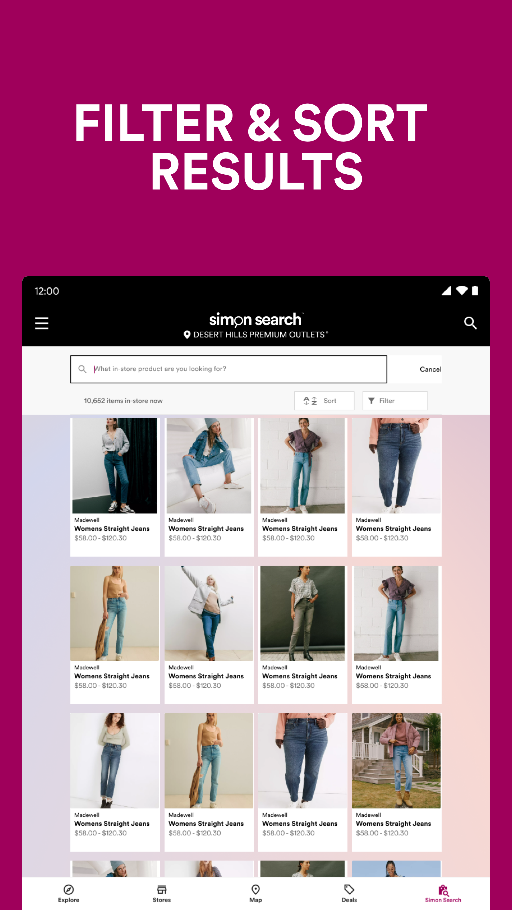This screenshot has height=910, width=512.
Task: Open third-row dark jeans with pink top
Action: click(x=302, y=782)
